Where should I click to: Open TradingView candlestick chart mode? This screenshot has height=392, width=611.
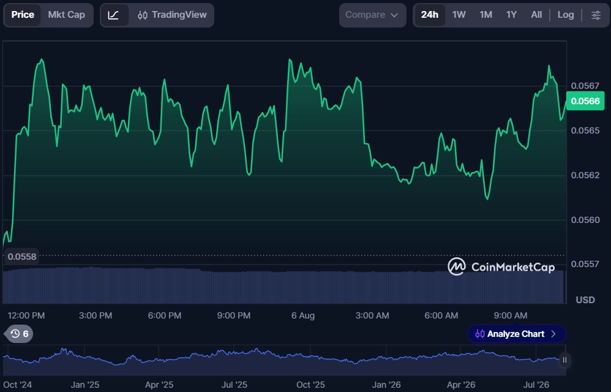click(x=172, y=15)
